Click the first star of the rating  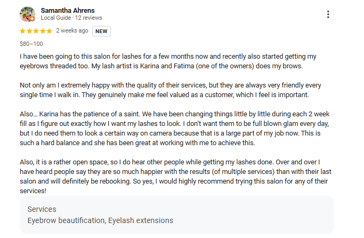pos(23,31)
